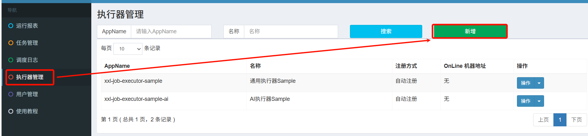Image resolution: width=588 pixels, height=136 pixels.
Task: Click the circle icon beside 运行报表
Action: pyautogui.click(x=11, y=26)
